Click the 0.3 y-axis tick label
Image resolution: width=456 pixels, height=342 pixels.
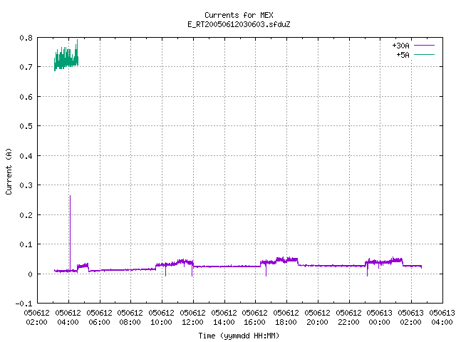pos(26,185)
